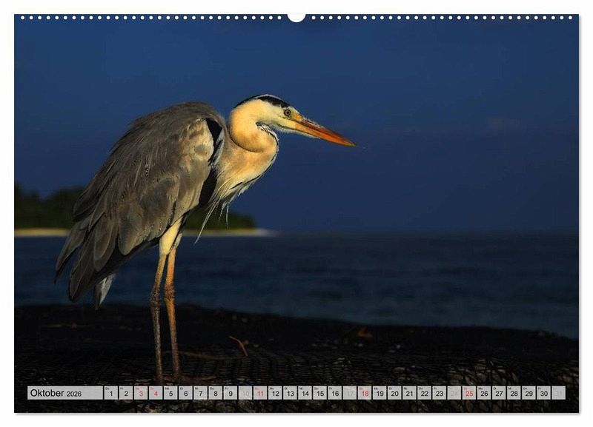Select day 1 in the calendar strip
Screen dimensions: 593x427
[x=111, y=393]
